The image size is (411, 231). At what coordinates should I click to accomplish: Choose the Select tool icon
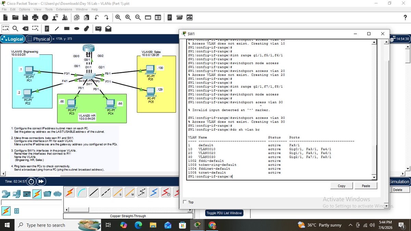6,28
